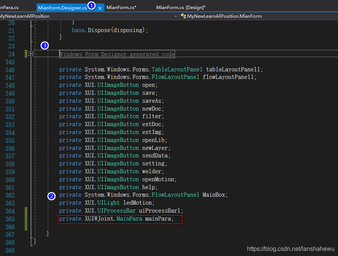
Task: Click the 'save' field name on line 349
Action: [x=148, y=93]
